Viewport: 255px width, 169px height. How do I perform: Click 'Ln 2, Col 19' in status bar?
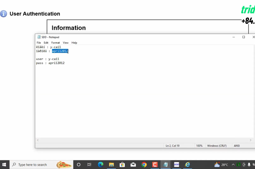(173, 146)
